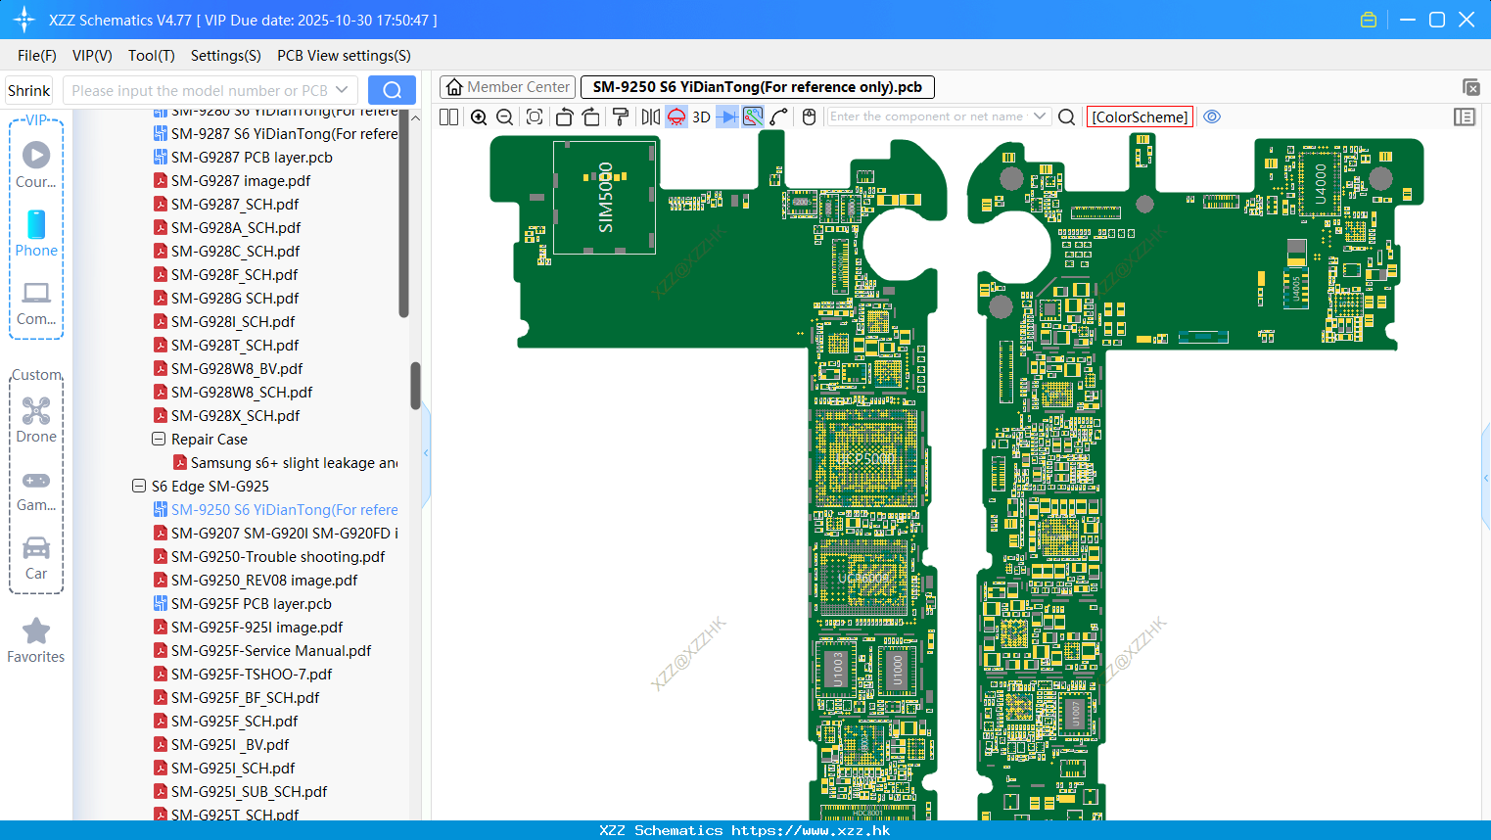The width and height of the screenshot is (1491, 840).
Task: Collapse the left panel with the side arrow
Action: (x=426, y=452)
